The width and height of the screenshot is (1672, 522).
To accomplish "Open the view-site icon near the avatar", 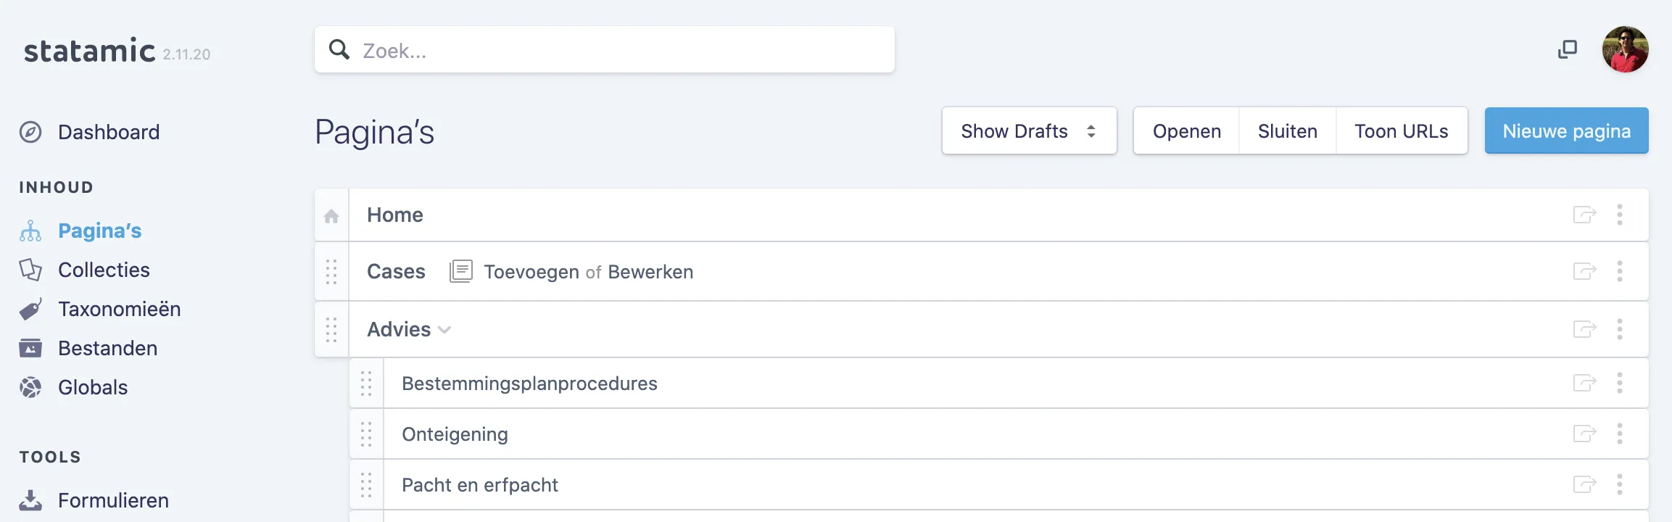I will pos(1568,49).
